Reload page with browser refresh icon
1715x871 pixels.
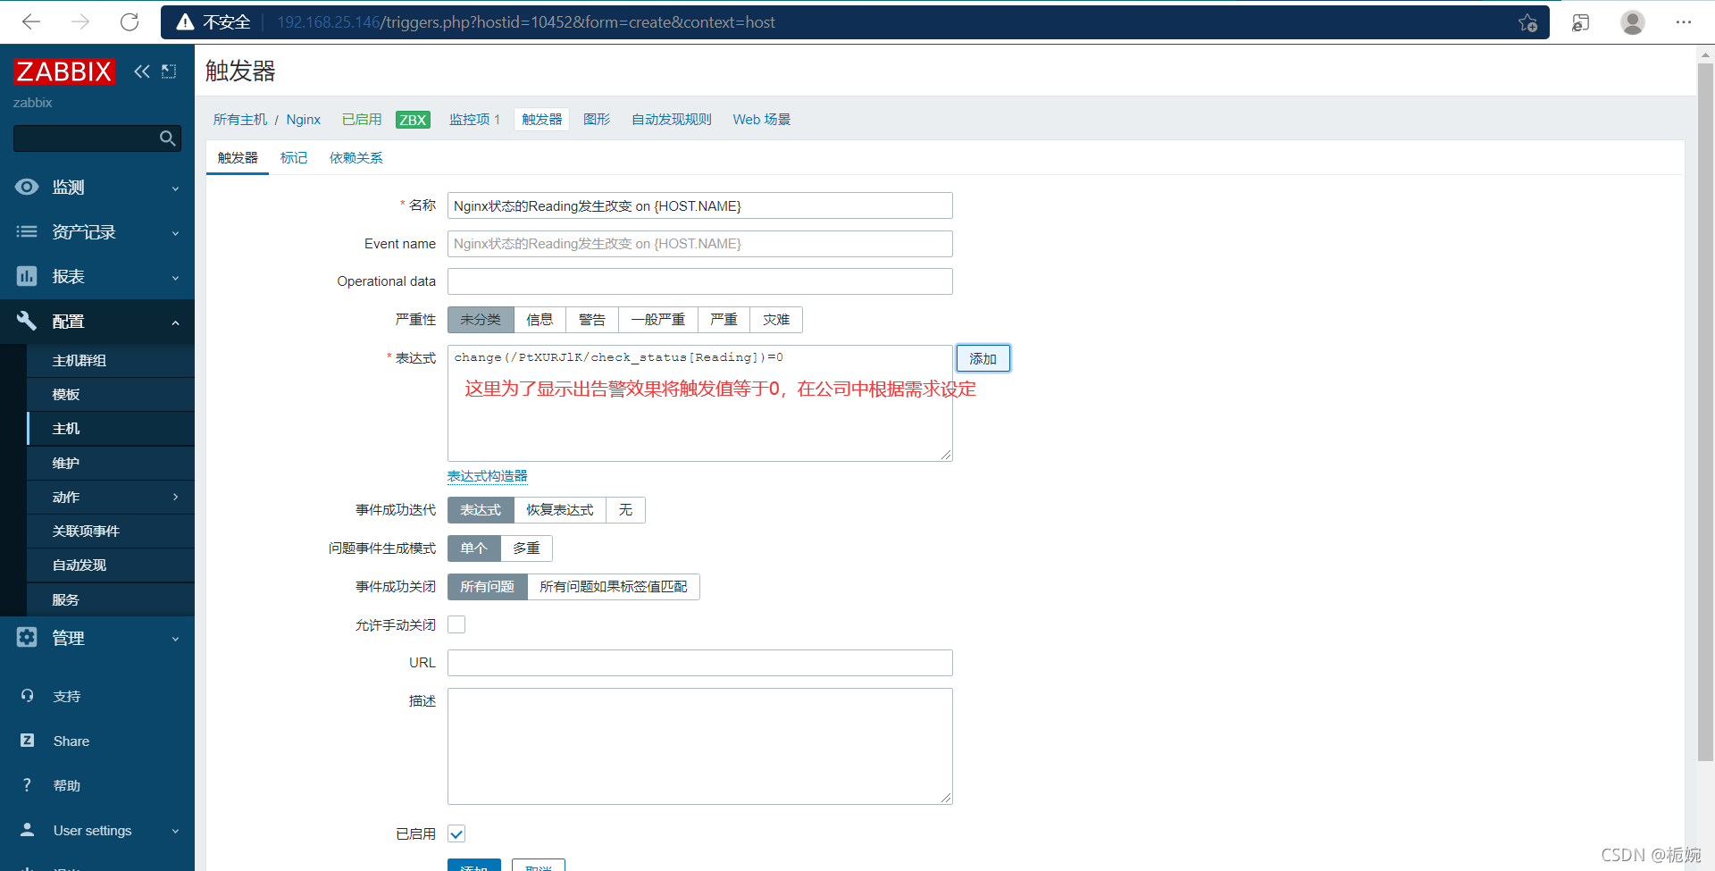(130, 21)
